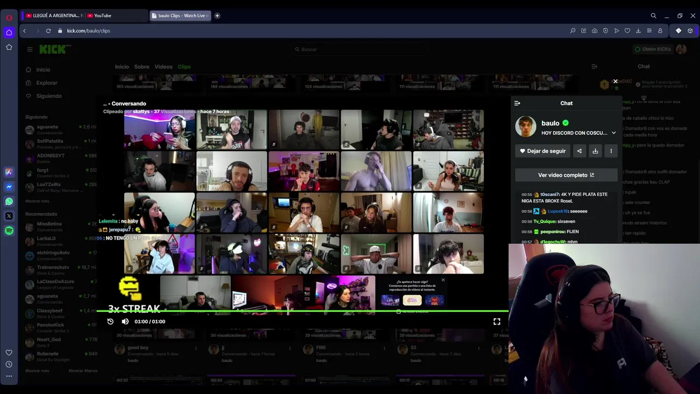Open user profile avatar top right
This screenshot has width=700, height=394.
[681, 49]
